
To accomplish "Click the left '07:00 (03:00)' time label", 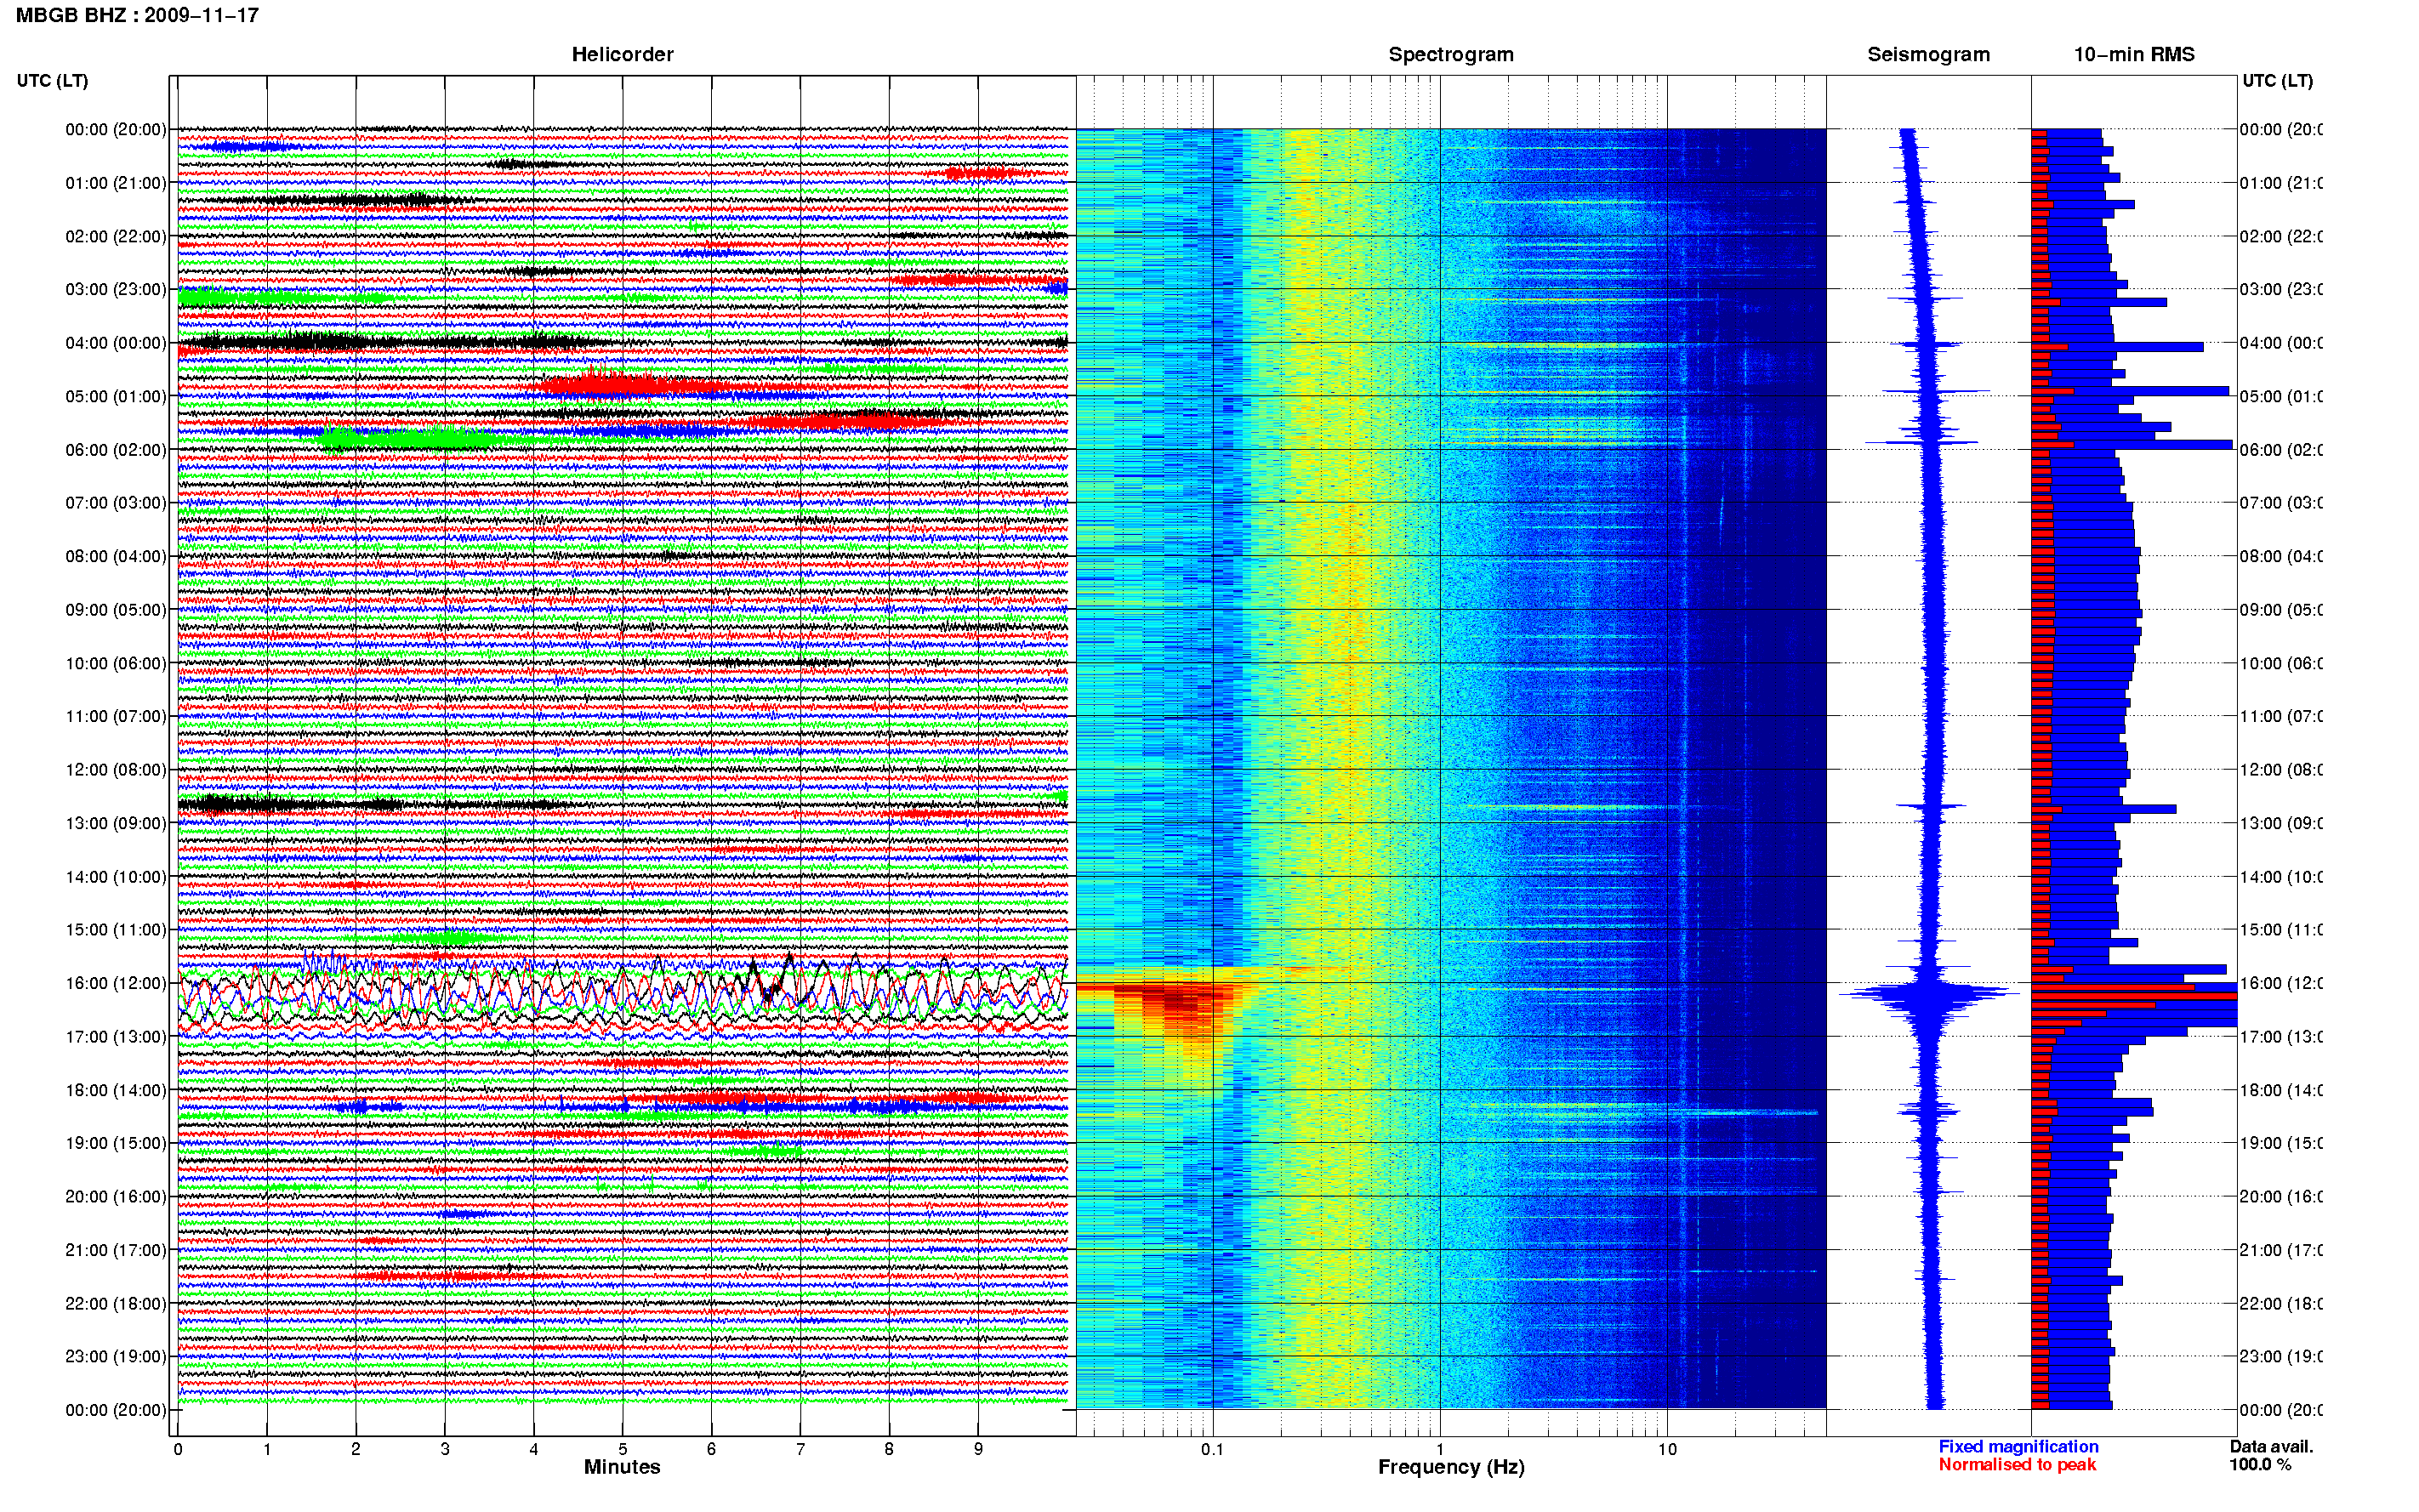I will [x=116, y=502].
